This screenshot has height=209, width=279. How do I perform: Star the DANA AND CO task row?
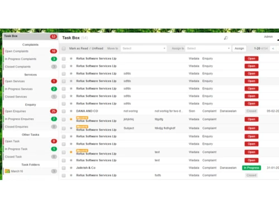(x=71, y=111)
